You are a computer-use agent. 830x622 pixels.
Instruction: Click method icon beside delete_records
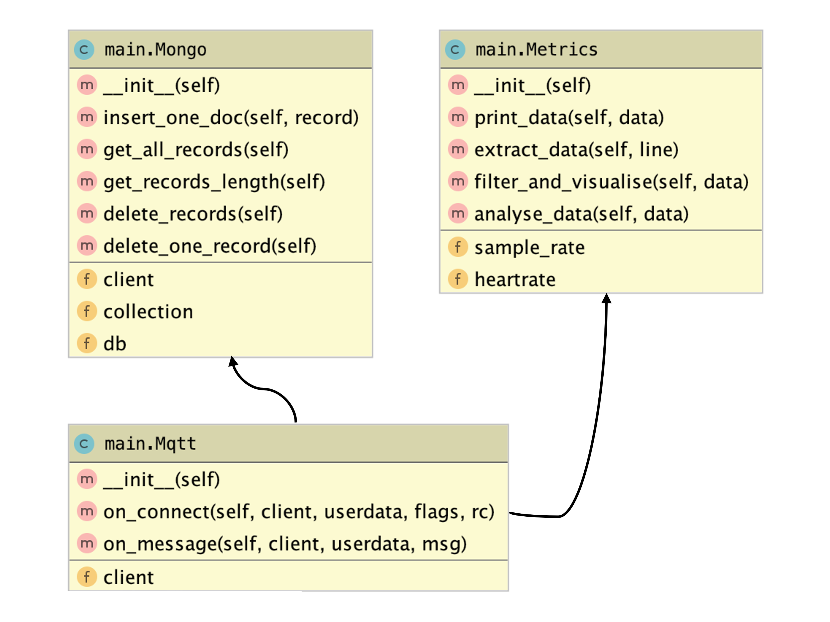coord(87,214)
